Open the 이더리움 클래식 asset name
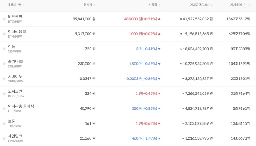The height and width of the screenshot is (146, 256). [x=21, y=106]
